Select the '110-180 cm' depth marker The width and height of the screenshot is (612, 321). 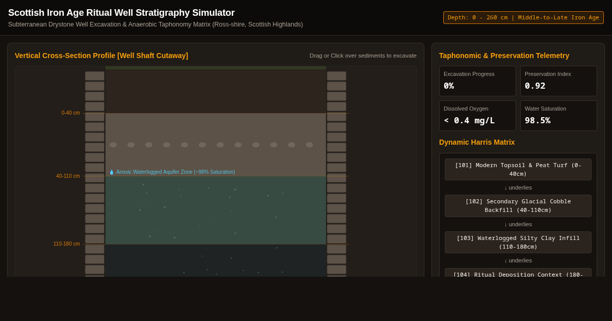67,244
